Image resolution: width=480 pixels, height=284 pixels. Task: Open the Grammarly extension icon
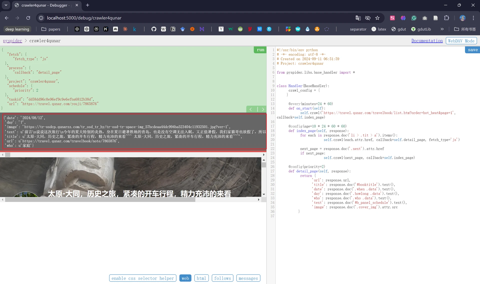point(414,18)
